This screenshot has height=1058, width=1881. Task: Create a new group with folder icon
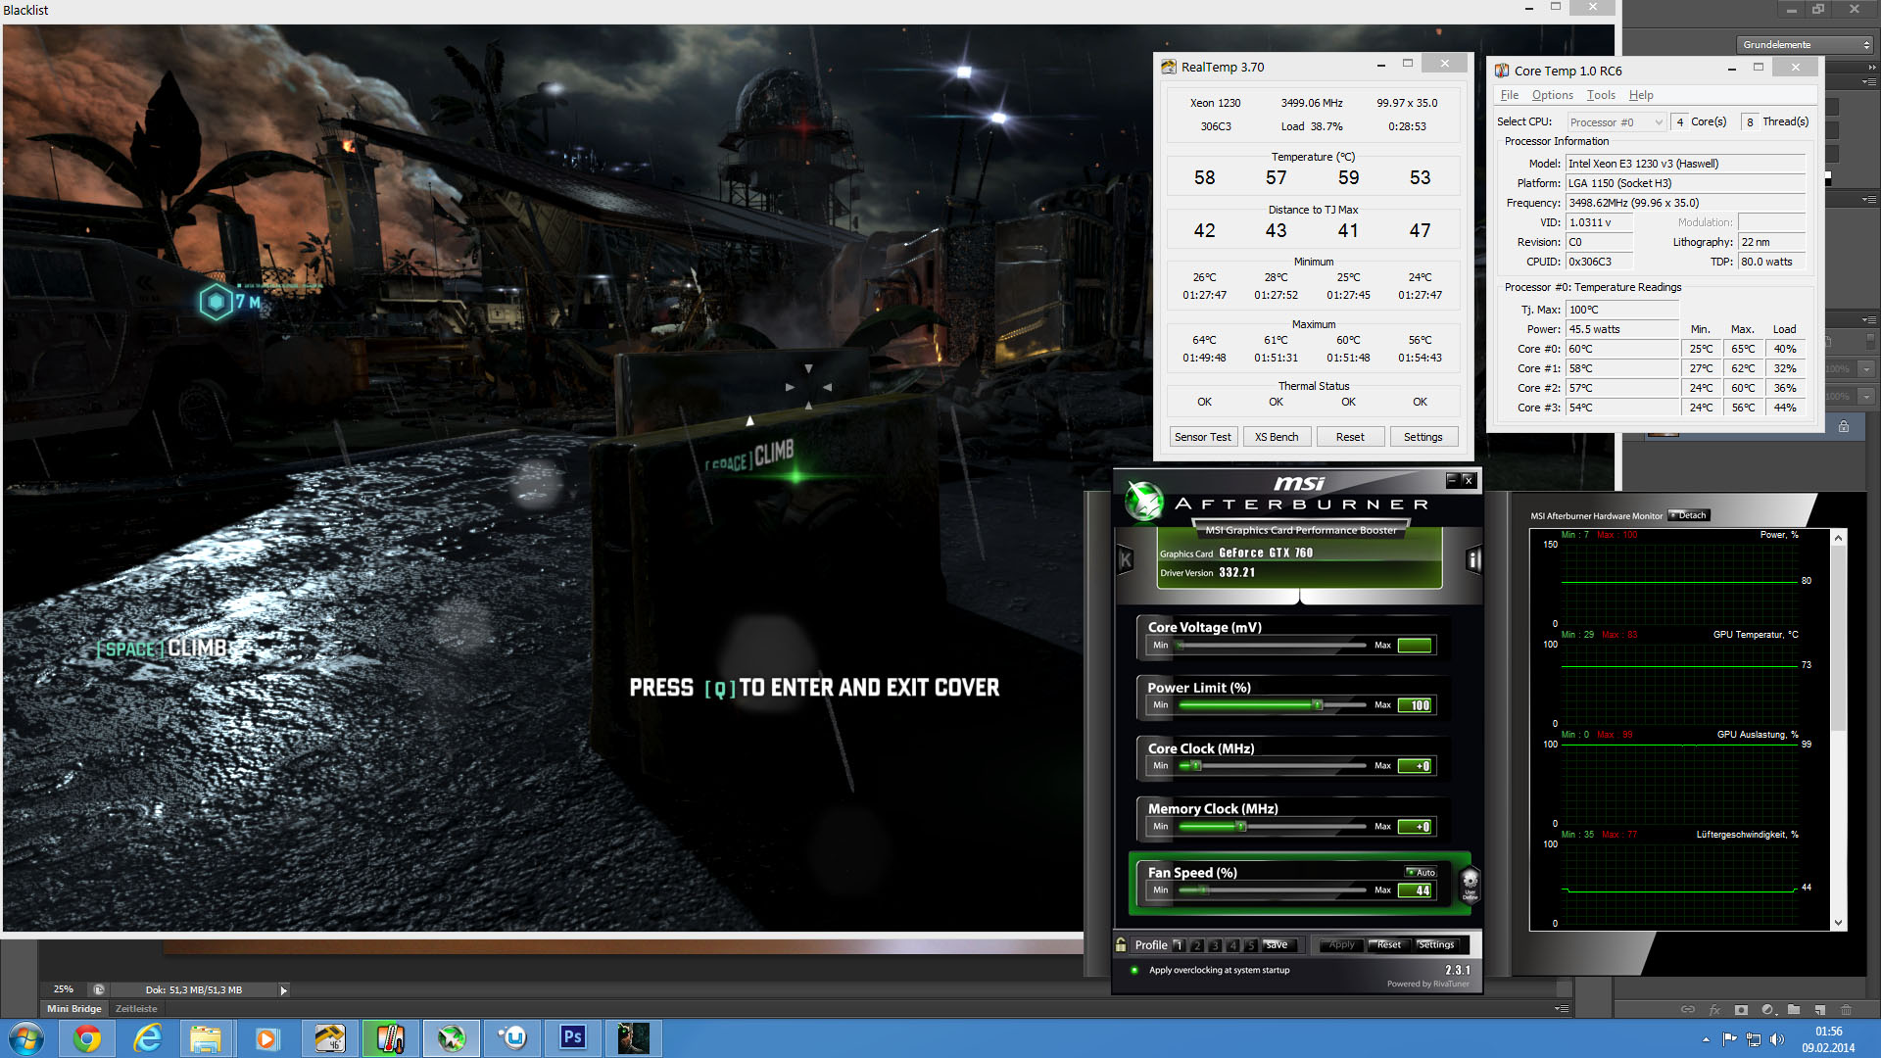point(1793,1009)
